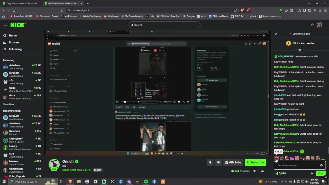This screenshot has height=185, width=329.
Task: Open Gara channel in the Following list
Action: [22, 97]
